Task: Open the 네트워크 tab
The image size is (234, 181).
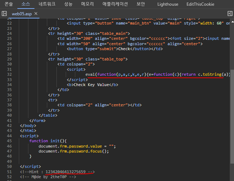Action: tap(47, 4)
